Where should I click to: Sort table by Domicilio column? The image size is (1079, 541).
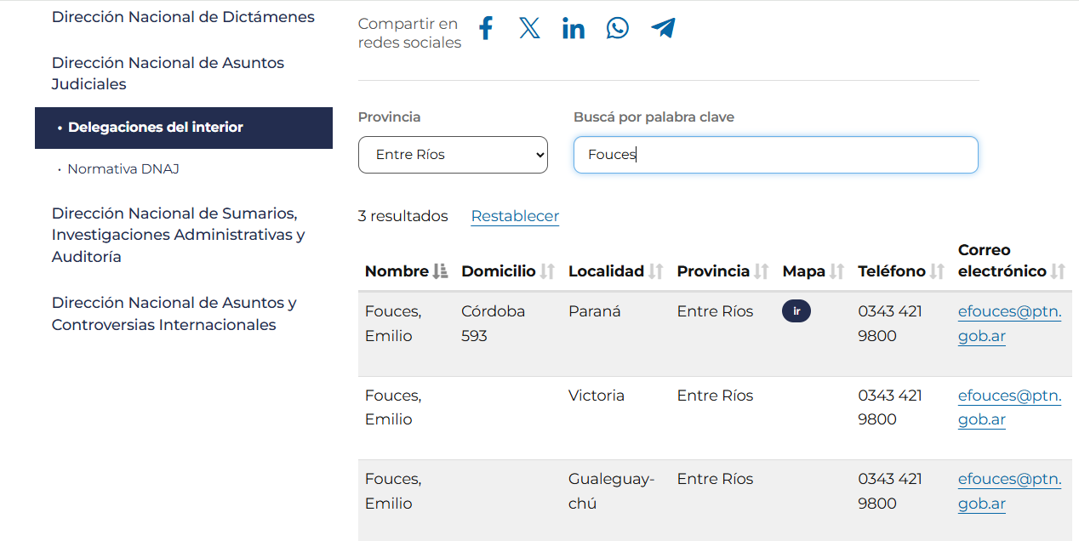547,271
